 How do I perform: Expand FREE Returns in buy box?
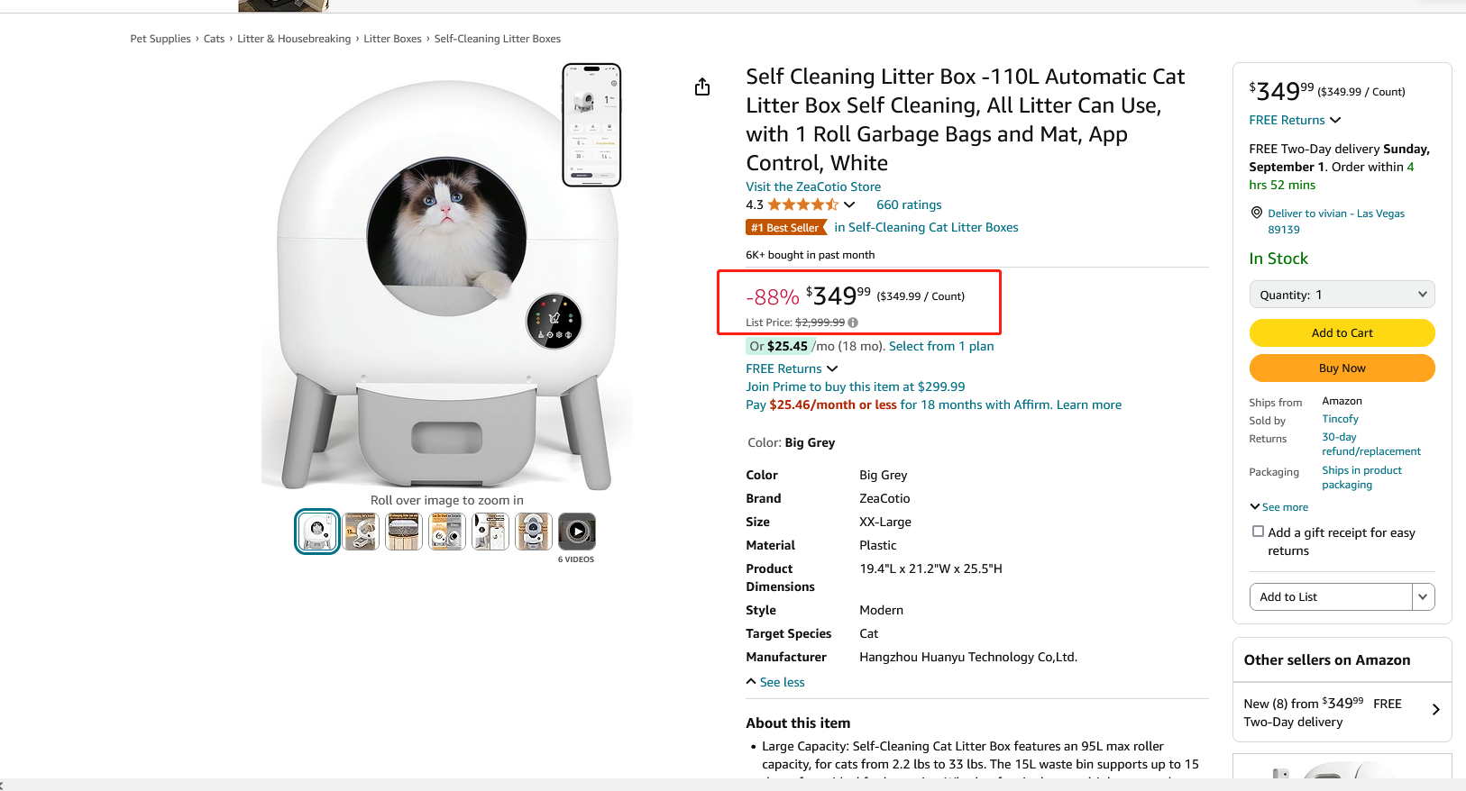coord(1295,120)
